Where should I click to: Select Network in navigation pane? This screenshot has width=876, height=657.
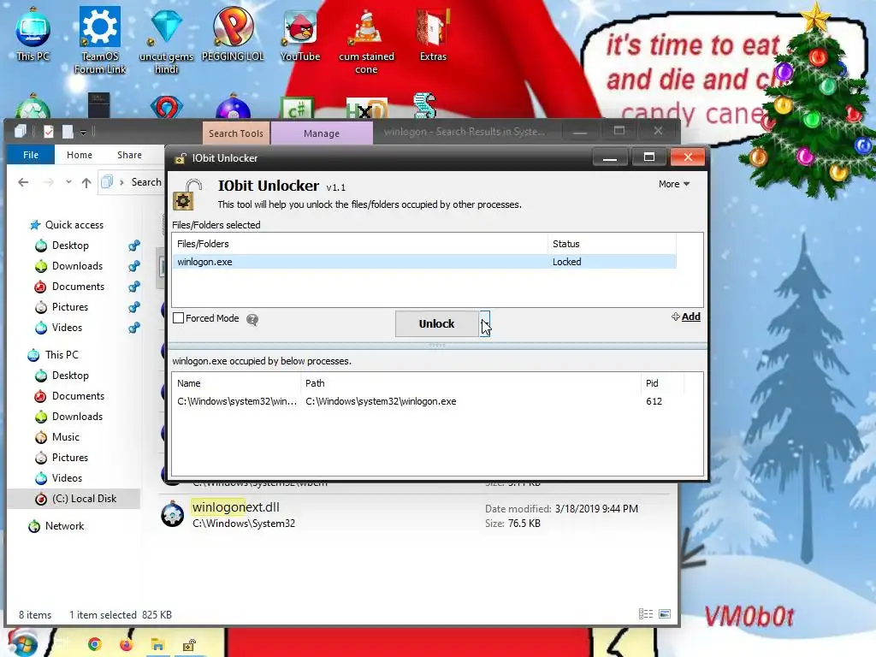pos(57,526)
